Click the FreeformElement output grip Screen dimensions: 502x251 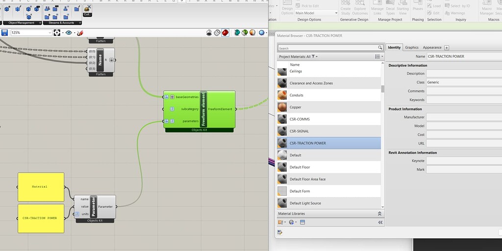coord(236,109)
